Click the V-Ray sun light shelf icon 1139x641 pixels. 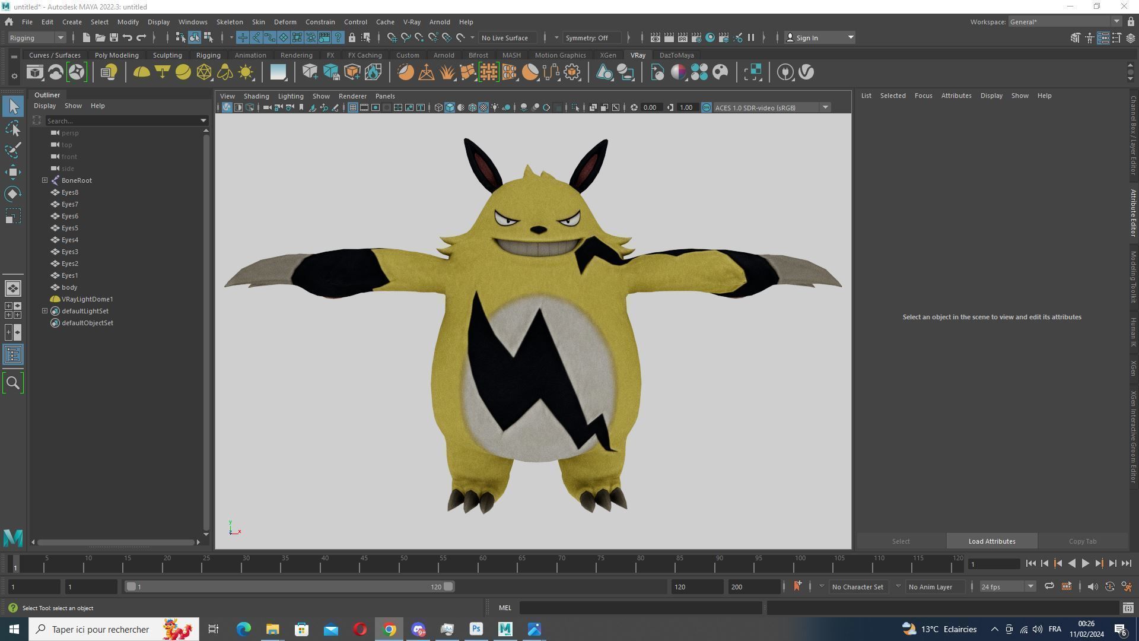click(246, 72)
